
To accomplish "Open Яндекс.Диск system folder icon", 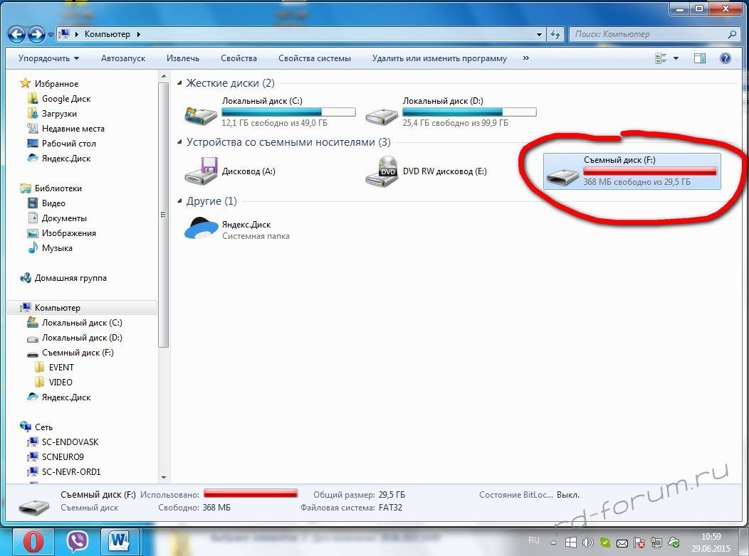I will click(201, 229).
